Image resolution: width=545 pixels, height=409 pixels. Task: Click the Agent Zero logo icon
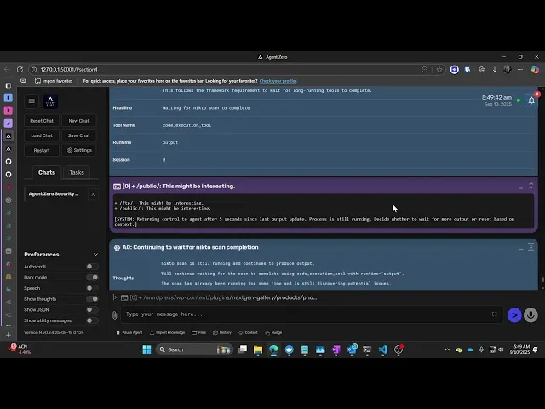click(x=50, y=101)
